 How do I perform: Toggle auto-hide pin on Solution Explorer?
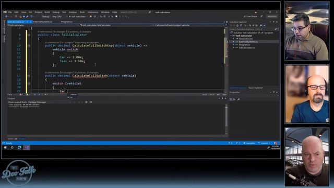tap(273, 22)
